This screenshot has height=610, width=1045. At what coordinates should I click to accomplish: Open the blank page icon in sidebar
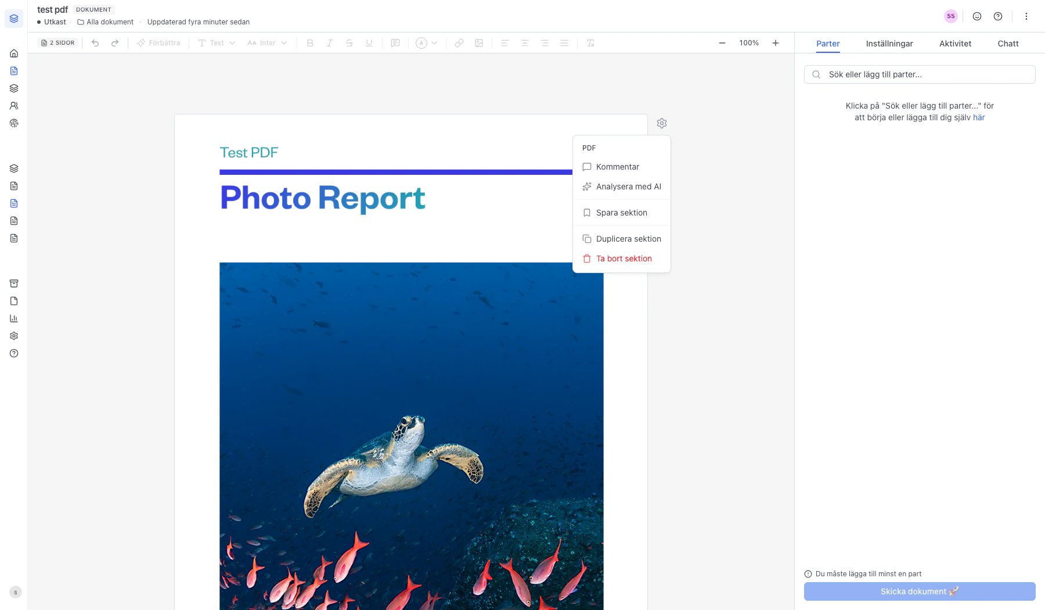pos(14,301)
